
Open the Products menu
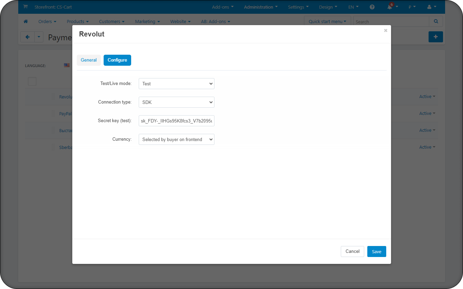point(78,21)
